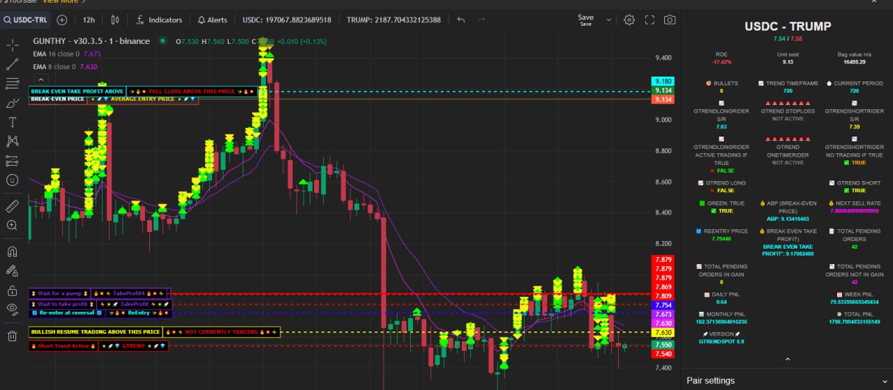Click the REENTRY PRICE 7.75446 value

pyautogui.click(x=721, y=239)
